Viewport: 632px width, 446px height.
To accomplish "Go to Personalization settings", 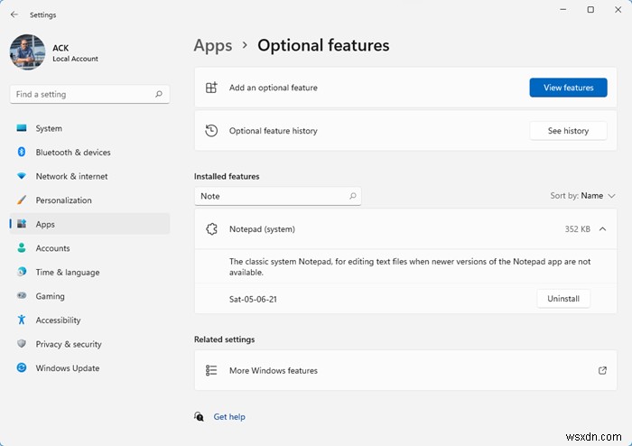I will coord(63,200).
